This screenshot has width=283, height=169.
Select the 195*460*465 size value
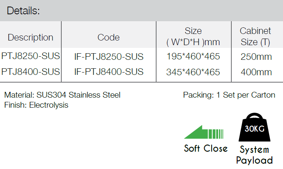click(193, 57)
